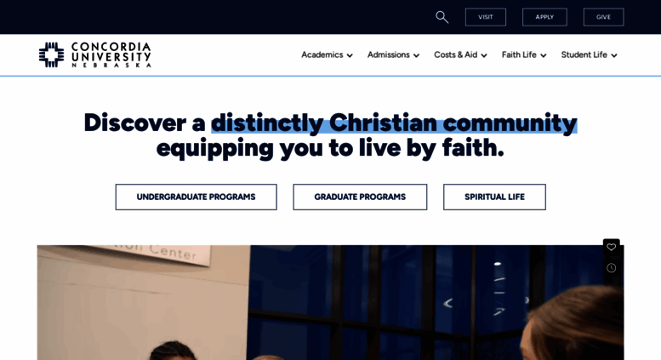This screenshot has width=661, height=360.
Task: Click the Concordia University Nebraska wordmark
Action: pyautogui.click(x=111, y=54)
